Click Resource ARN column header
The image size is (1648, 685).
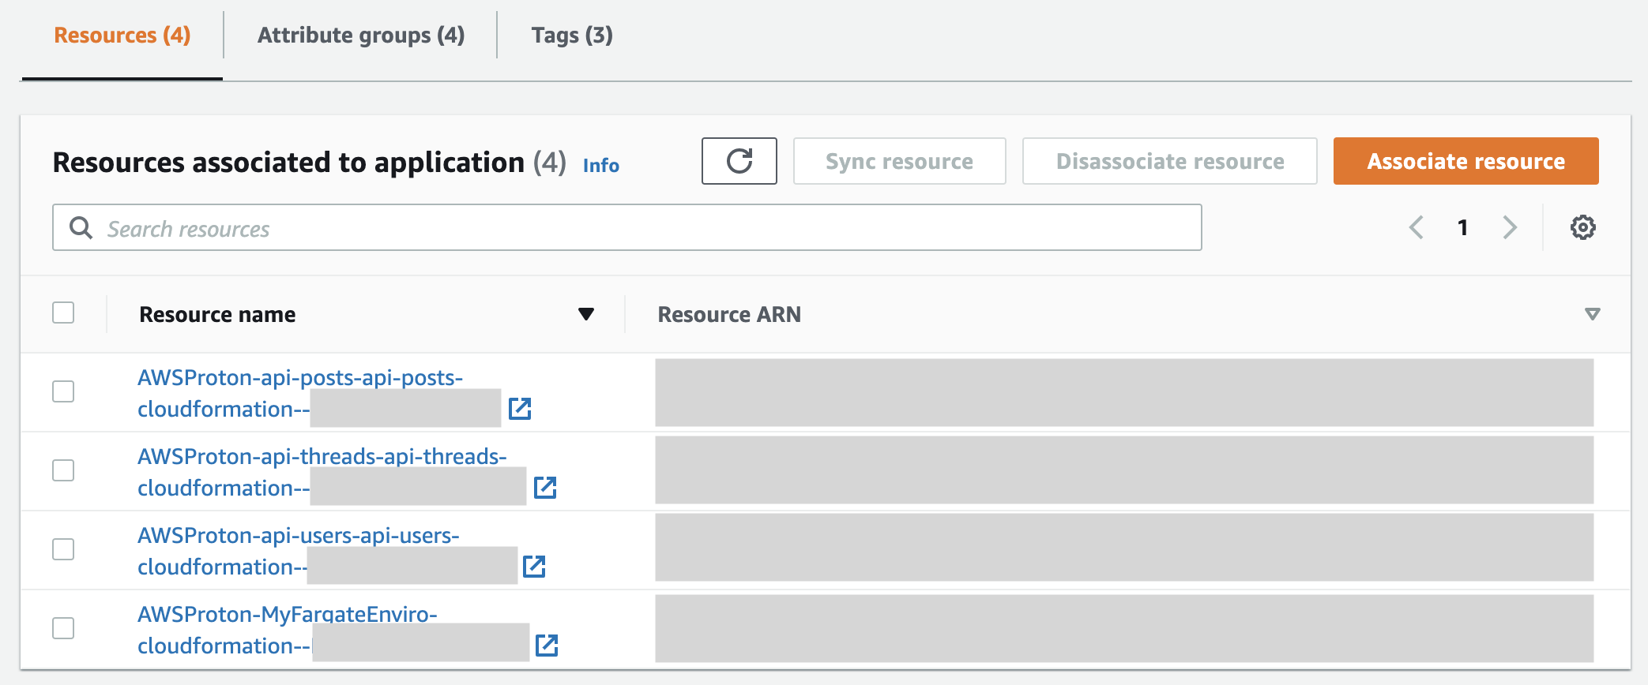pos(729,315)
